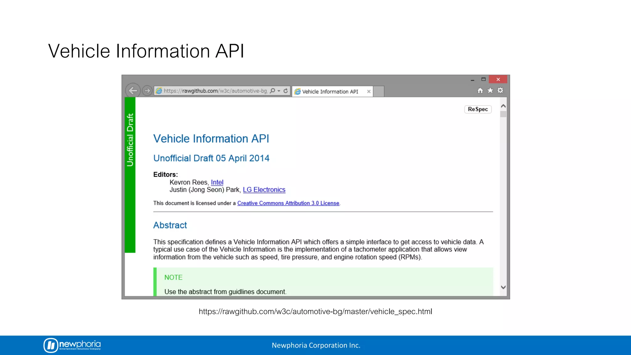
Task: Click the browser Forward arrow button
Action: click(147, 91)
